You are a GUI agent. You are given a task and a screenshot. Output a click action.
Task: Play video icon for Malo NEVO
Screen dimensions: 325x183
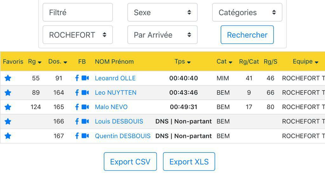85,107
